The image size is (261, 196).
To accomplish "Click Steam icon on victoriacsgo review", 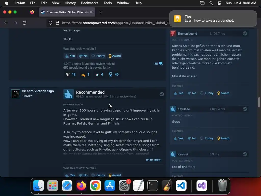I will point(162,94).
